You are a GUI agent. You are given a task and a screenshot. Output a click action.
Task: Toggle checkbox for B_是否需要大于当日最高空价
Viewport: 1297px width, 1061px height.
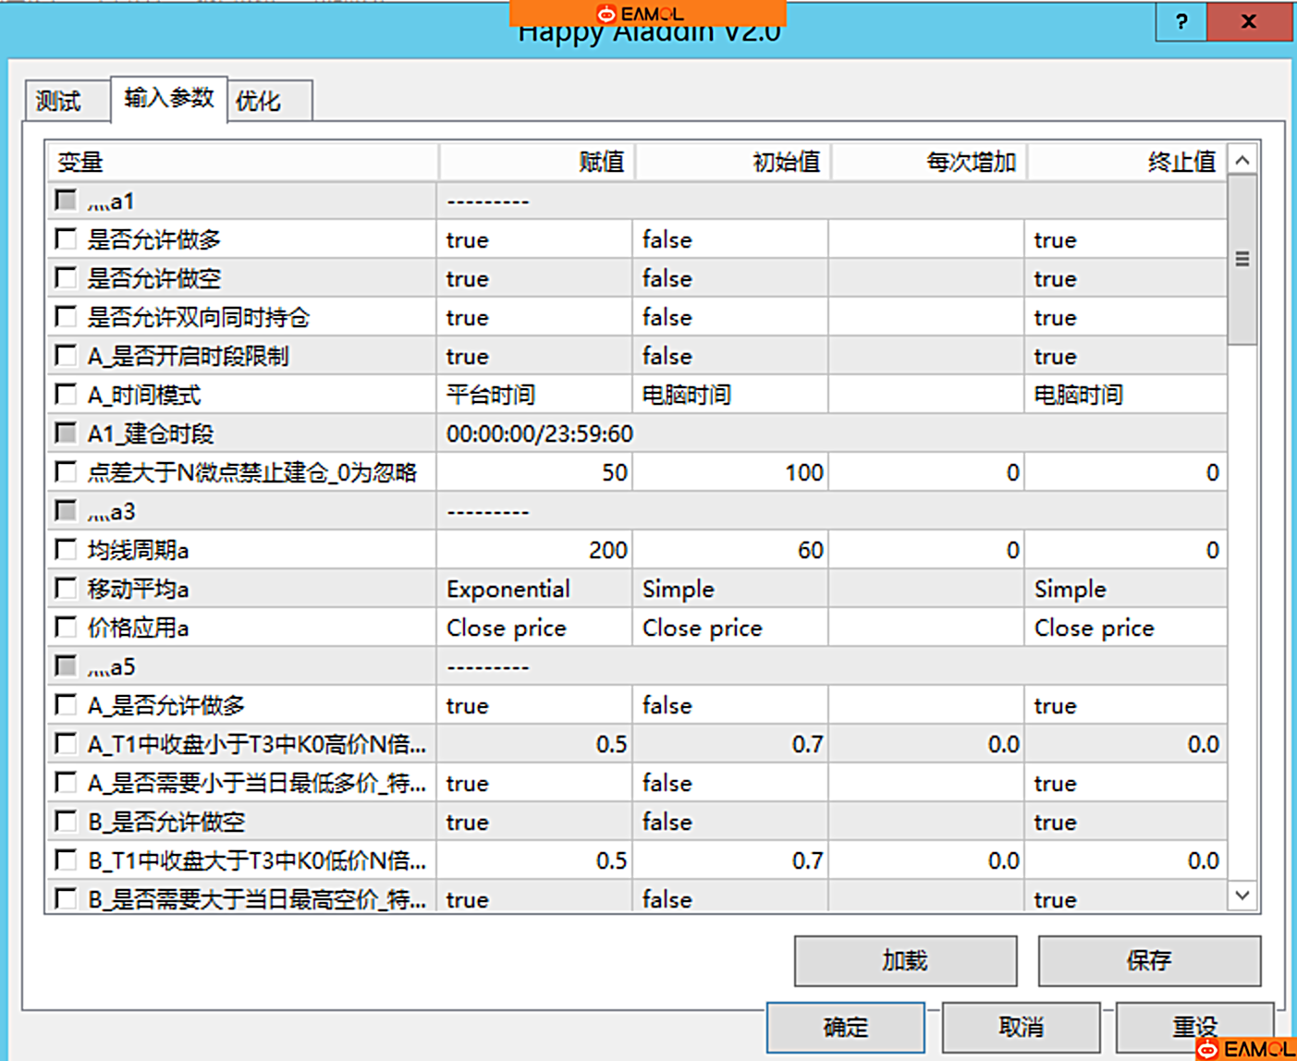tap(66, 897)
